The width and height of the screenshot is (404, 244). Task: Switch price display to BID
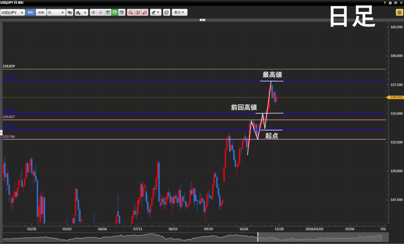tap(30, 12)
